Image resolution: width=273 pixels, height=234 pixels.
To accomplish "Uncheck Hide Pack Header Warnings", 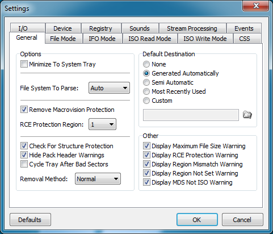I will point(24,155).
